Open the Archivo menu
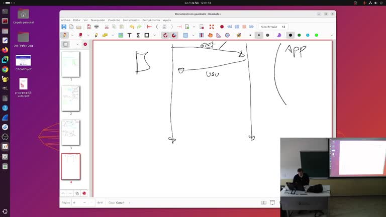The image size is (386, 217). pyautogui.click(x=65, y=20)
